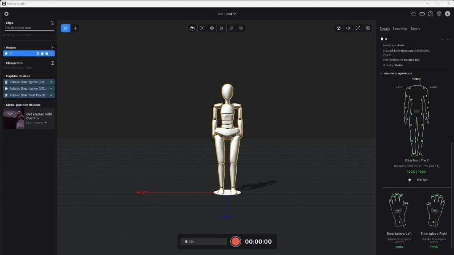Click the plug link icon in viewport toolbar
454x255 pixels.
[231, 28]
